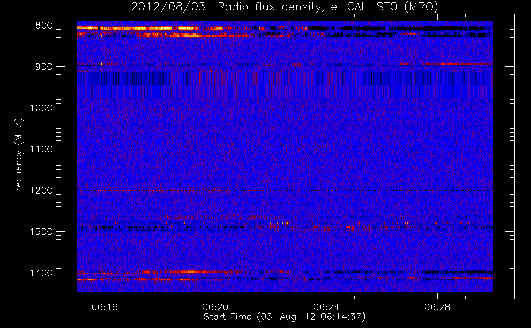531x328 pixels.
Task: Click the 06:20 time tick label
Action: pos(216,307)
